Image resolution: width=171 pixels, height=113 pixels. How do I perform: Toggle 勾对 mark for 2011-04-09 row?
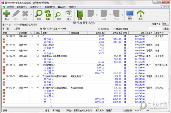point(38,51)
